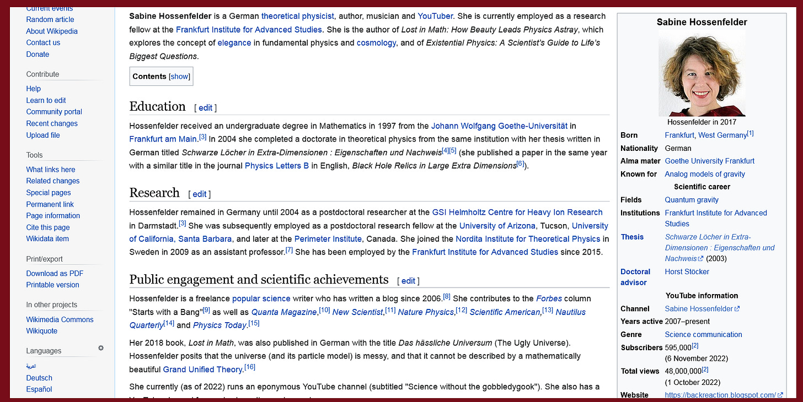Open the Physics Letters B link
Image resolution: width=803 pixels, height=402 pixels.
pyautogui.click(x=277, y=165)
